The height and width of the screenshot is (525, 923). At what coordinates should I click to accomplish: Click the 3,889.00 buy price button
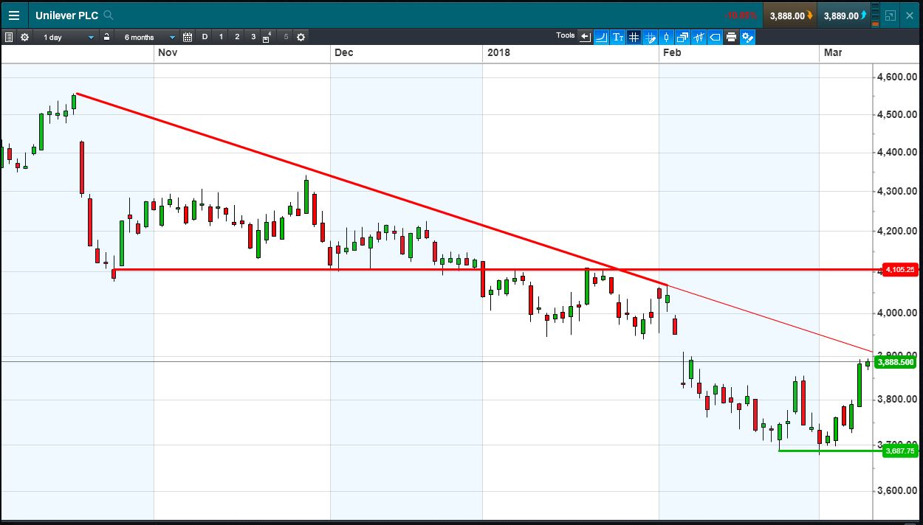844,15
